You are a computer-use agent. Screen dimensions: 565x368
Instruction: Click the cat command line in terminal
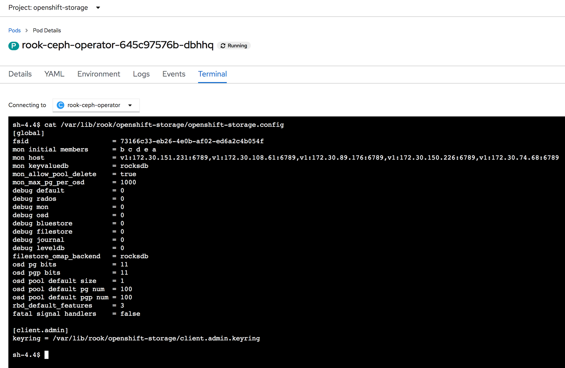pyautogui.click(x=148, y=125)
